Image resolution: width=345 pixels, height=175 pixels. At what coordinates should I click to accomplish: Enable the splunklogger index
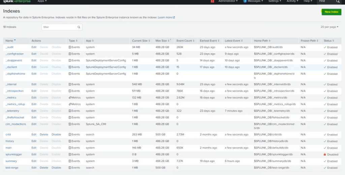point(56,155)
